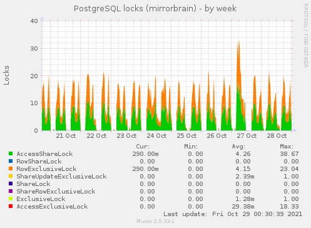Click the orange RowExclusiveLock color swatch
The image size is (311, 228).
(11, 168)
